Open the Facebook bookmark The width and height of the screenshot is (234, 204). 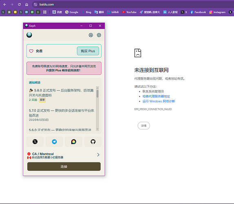(x=198, y=12)
